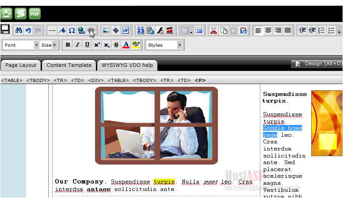Expand the Size dropdown
343x198 pixels.
coord(49,45)
